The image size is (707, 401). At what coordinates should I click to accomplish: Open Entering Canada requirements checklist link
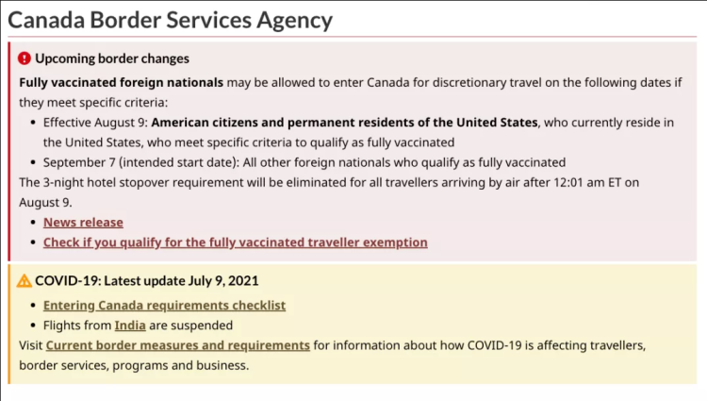coord(165,306)
